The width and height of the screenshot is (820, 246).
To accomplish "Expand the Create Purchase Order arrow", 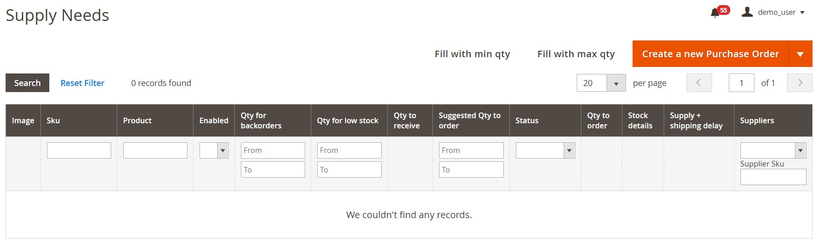I will pyautogui.click(x=800, y=54).
